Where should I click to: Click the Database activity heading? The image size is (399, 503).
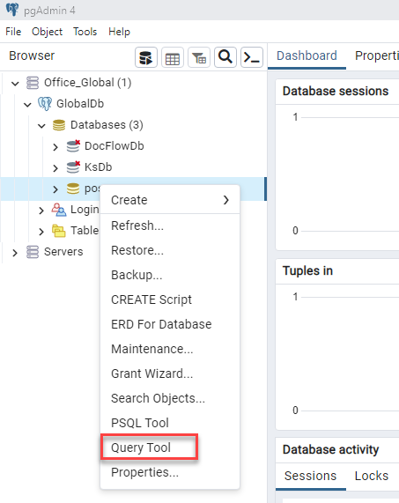[330, 450]
